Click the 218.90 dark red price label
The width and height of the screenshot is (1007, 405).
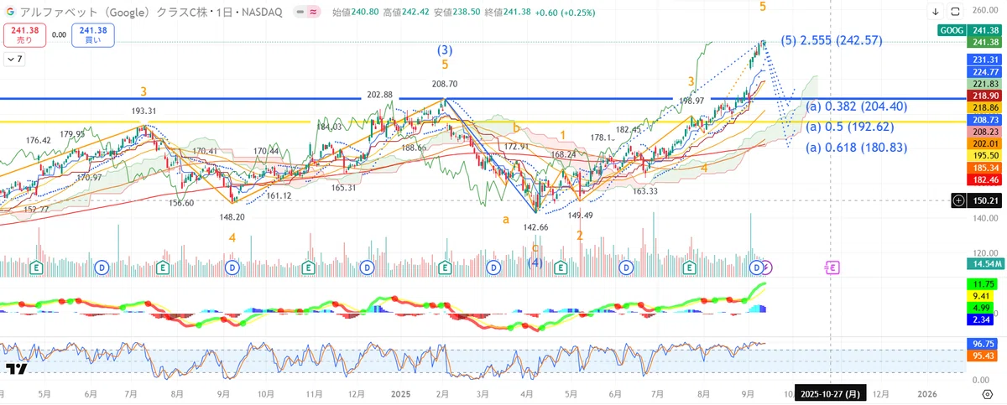tap(984, 96)
